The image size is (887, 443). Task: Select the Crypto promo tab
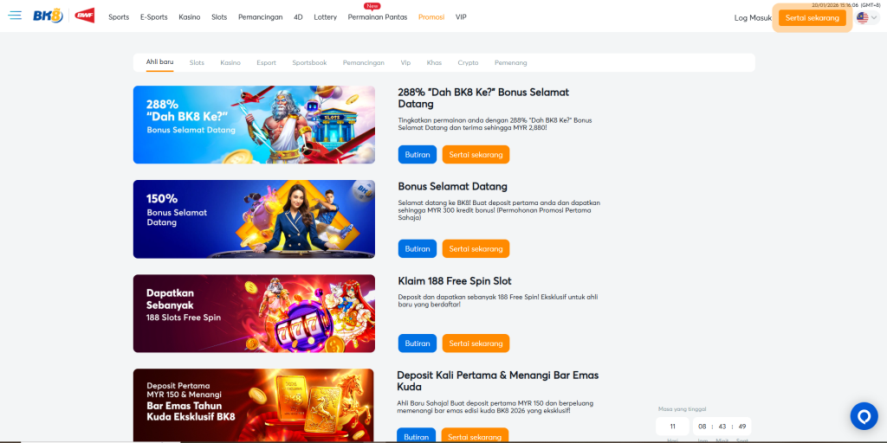pos(468,62)
